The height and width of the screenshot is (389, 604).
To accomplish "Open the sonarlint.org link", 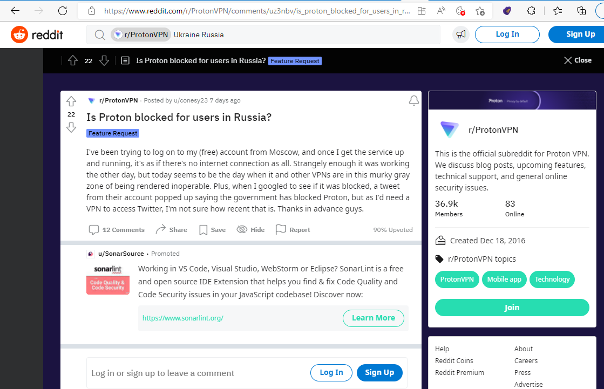I will [x=183, y=318].
